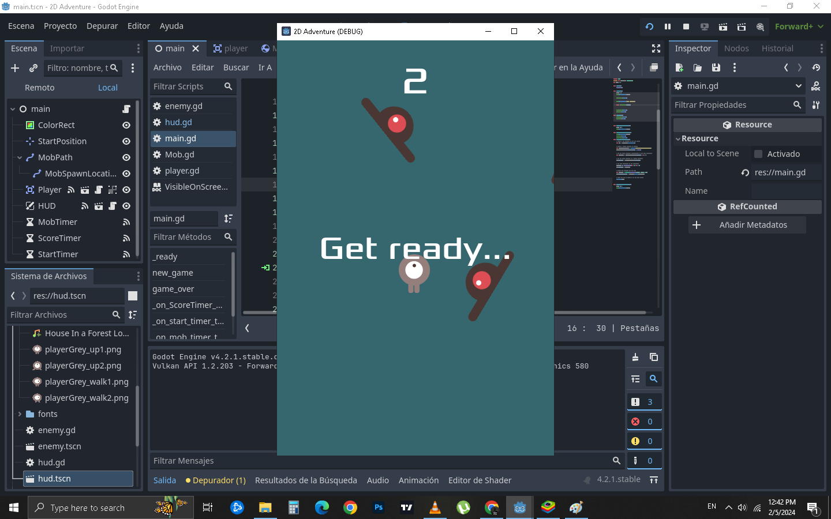Save the current resource in Inspector
The width and height of the screenshot is (831, 519).
click(x=716, y=67)
